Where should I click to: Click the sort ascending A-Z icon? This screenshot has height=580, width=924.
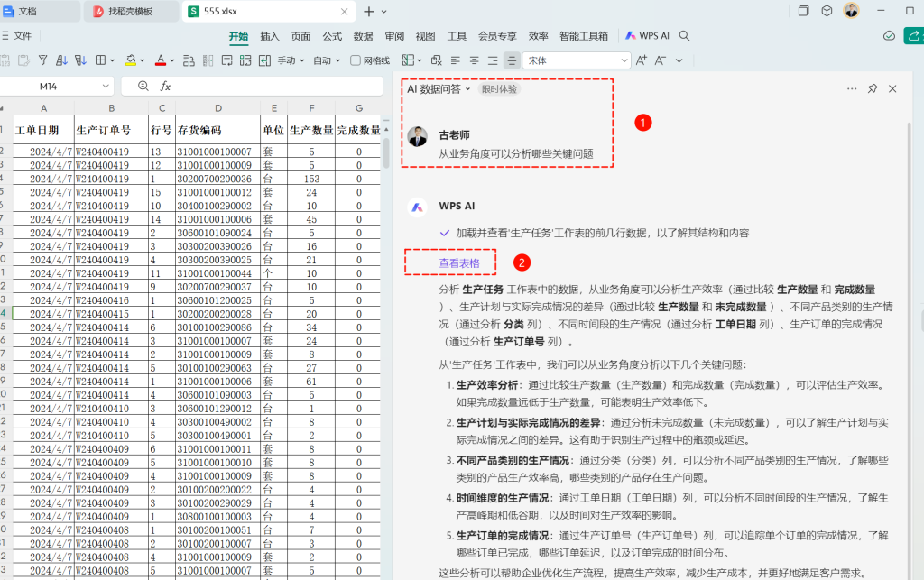[x=61, y=60]
